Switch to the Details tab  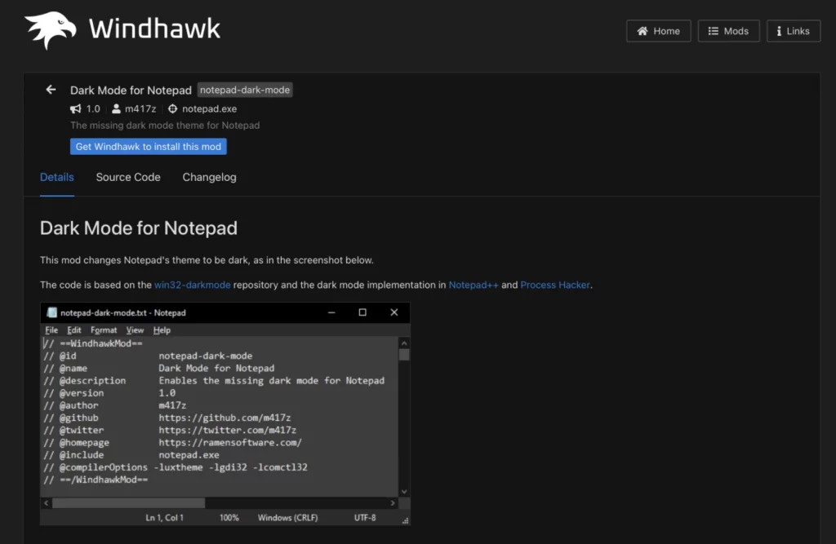[57, 178]
